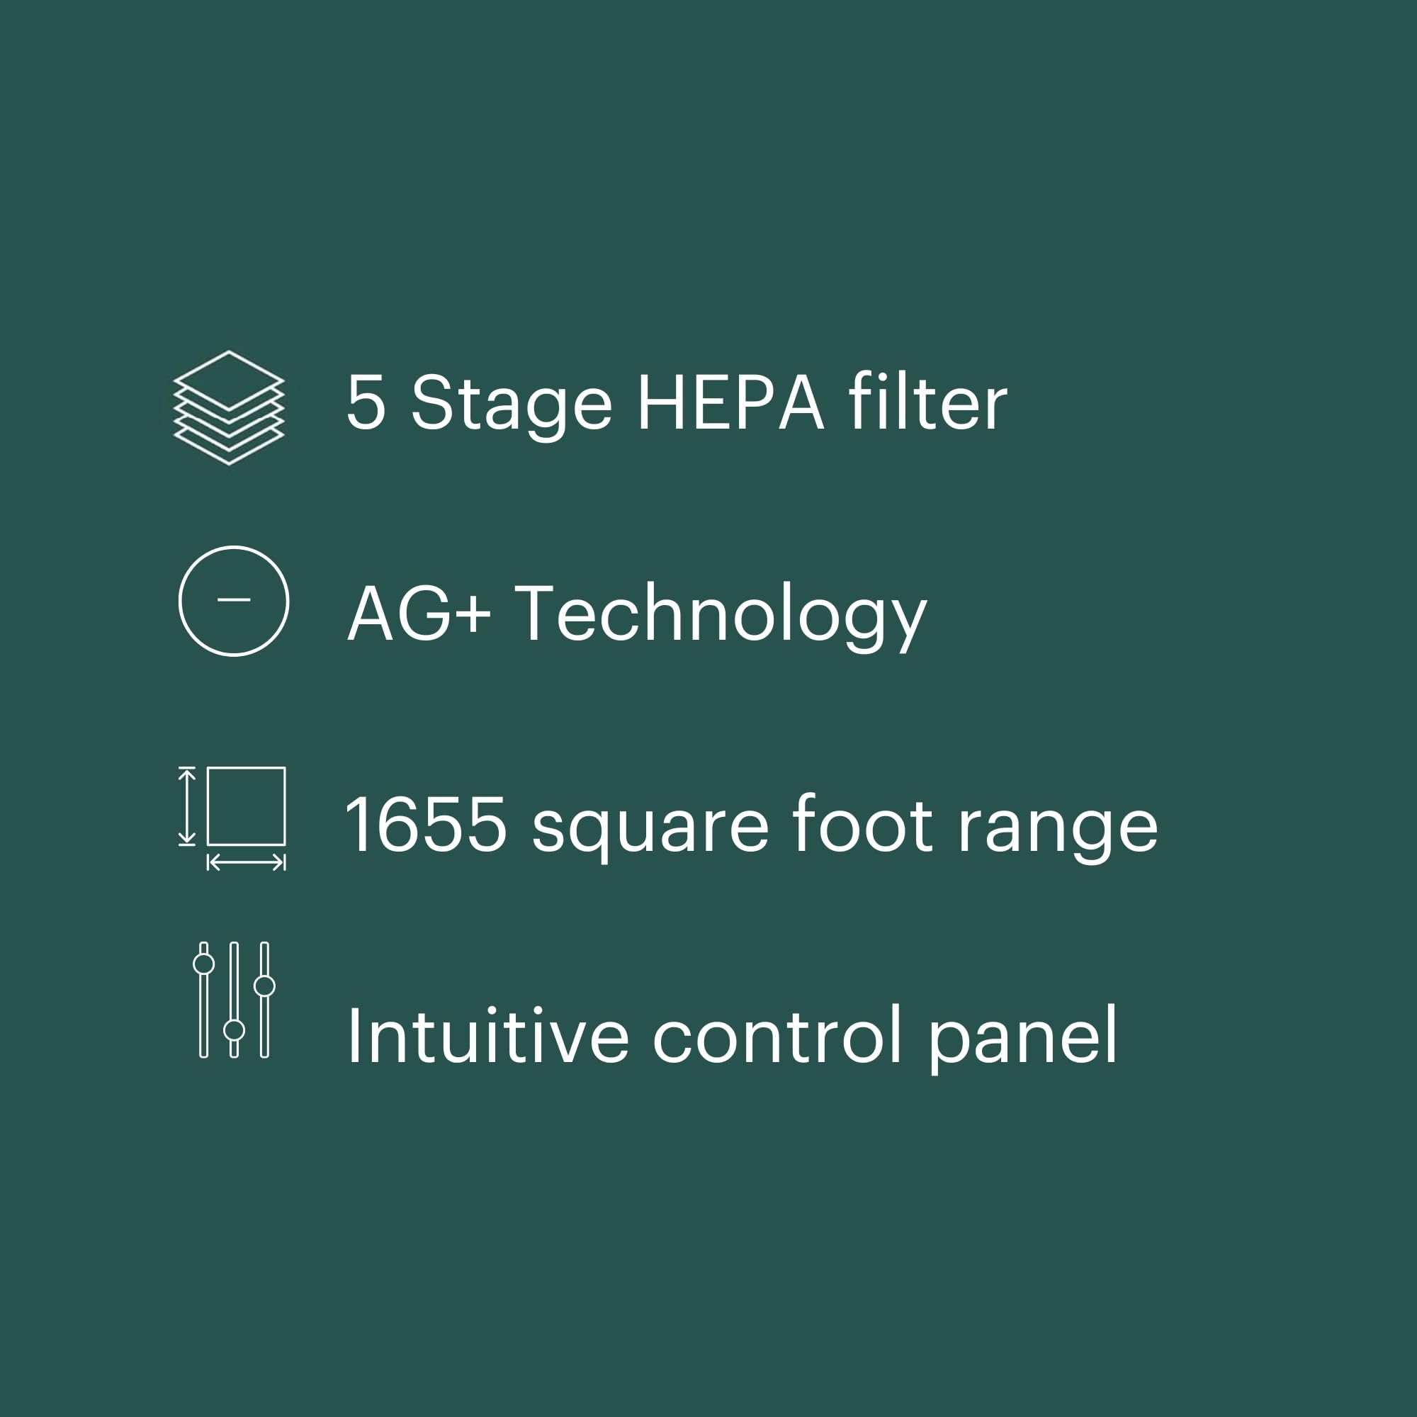Click the square inside the area dimensions icon
1417x1417 pixels.
246,806
